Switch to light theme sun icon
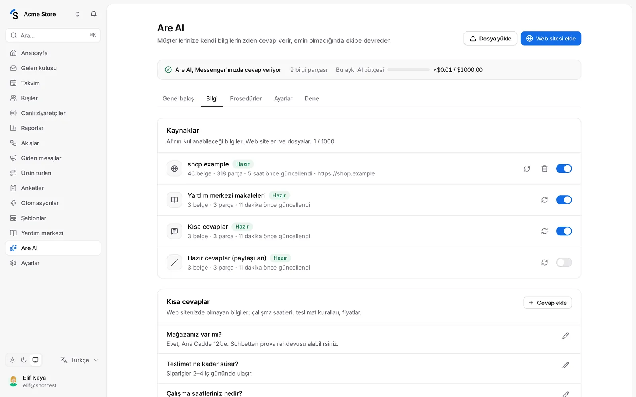Viewport: 636px width, 397px height. click(12, 360)
